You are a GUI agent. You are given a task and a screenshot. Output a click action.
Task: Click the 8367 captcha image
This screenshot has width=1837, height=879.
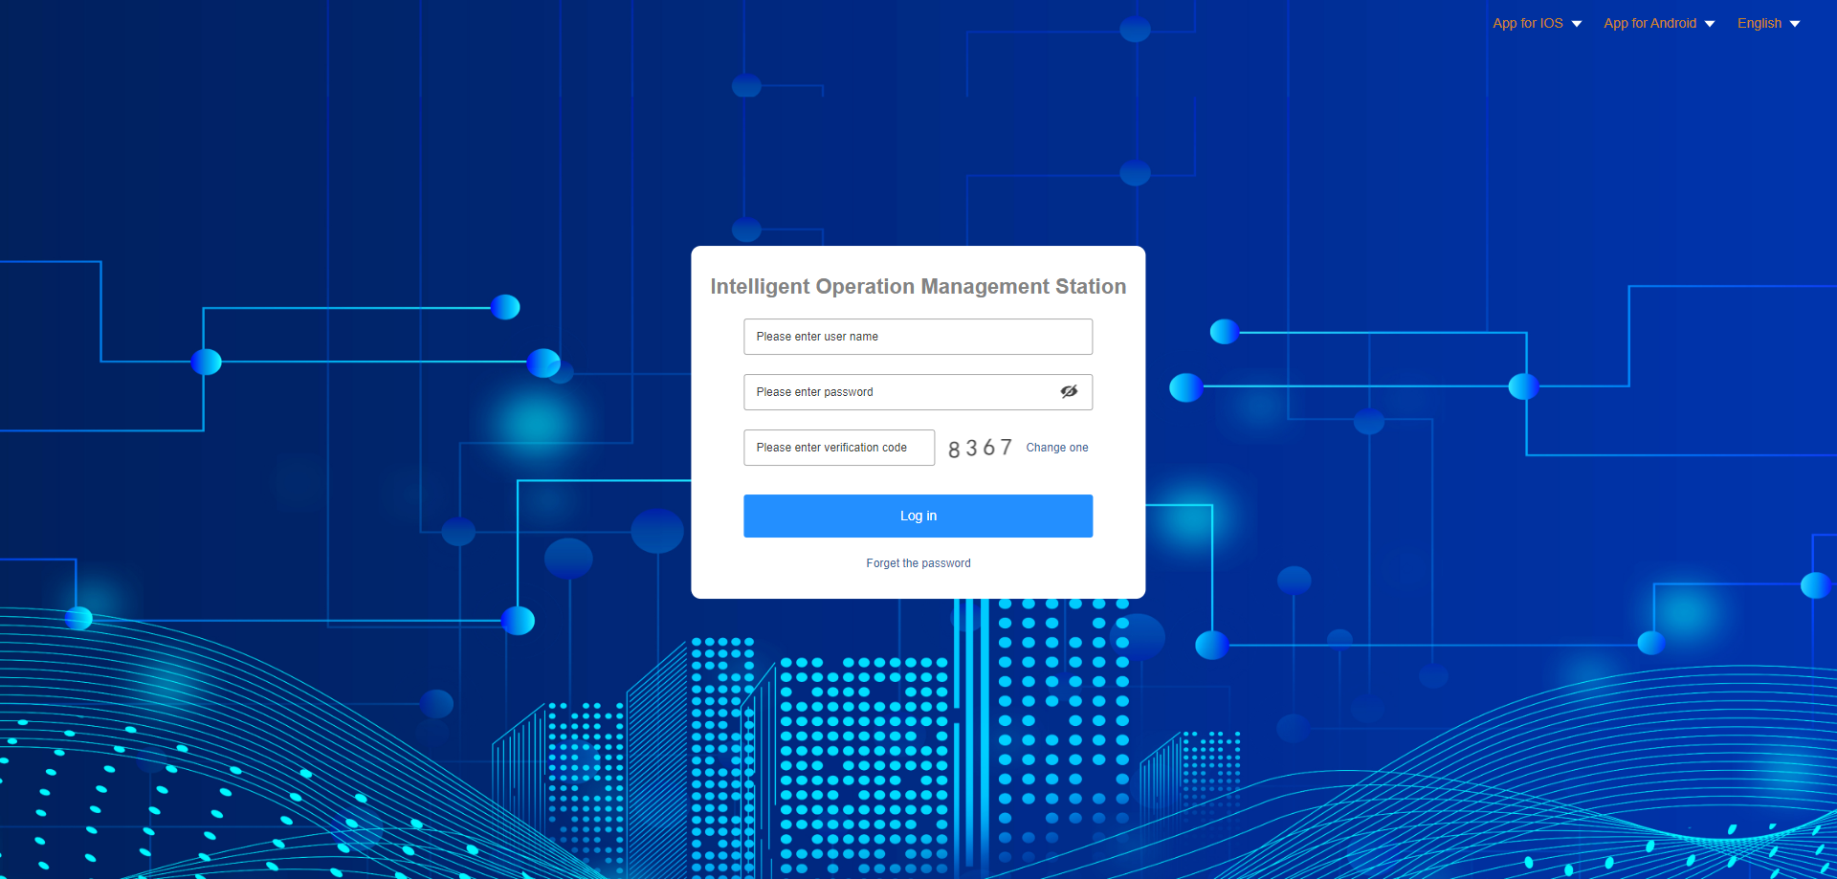pyautogui.click(x=980, y=448)
